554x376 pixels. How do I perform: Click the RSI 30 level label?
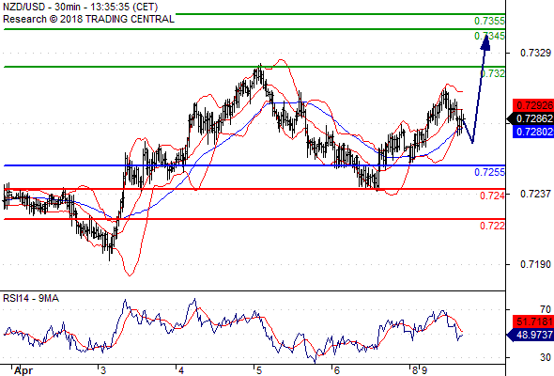click(546, 357)
